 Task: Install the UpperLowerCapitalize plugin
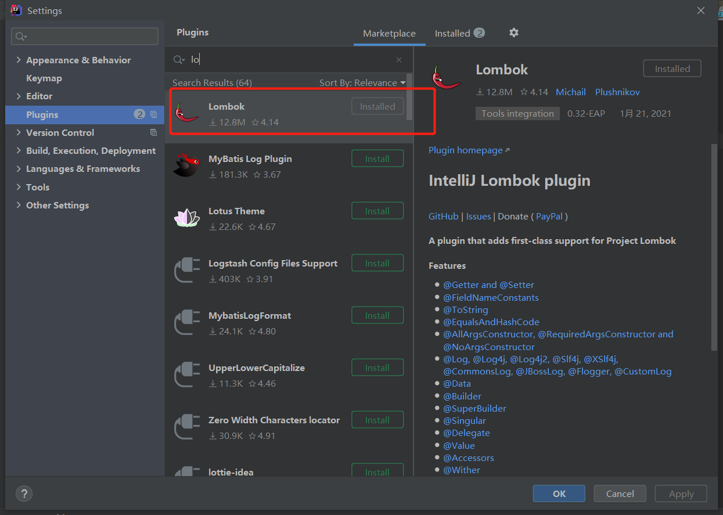pos(377,368)
